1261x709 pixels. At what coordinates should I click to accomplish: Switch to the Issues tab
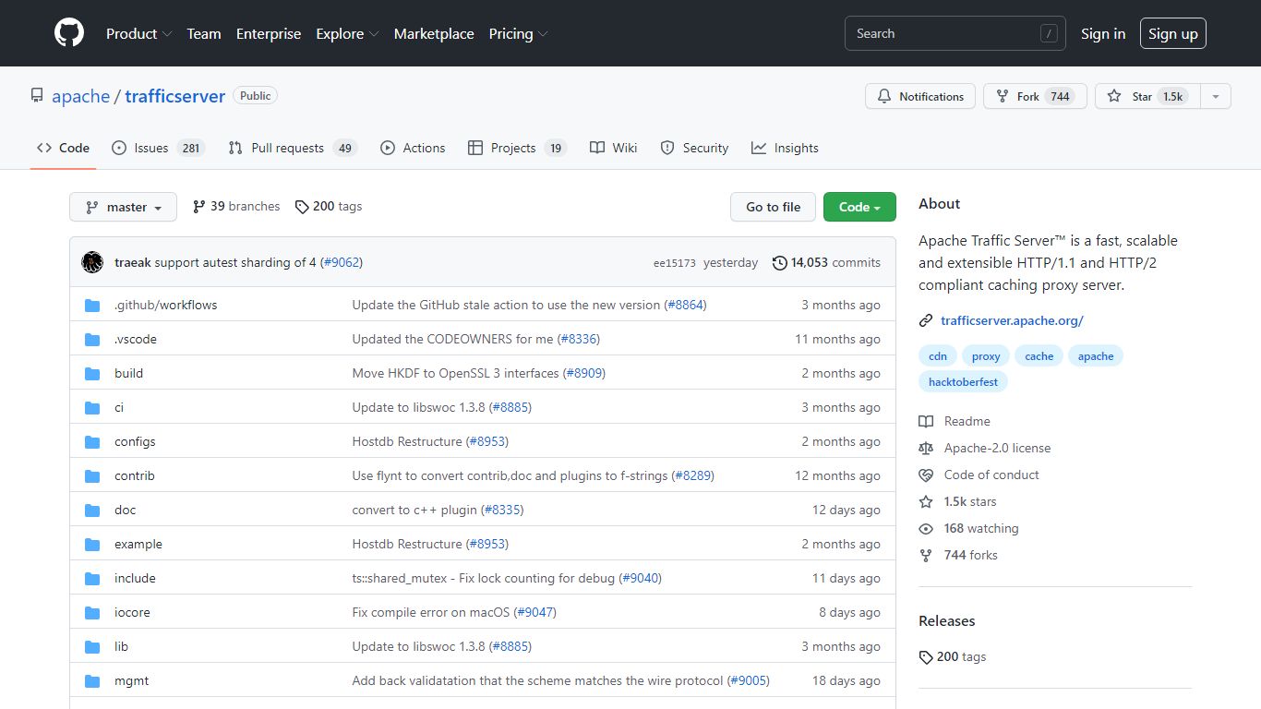coord(158,148)
